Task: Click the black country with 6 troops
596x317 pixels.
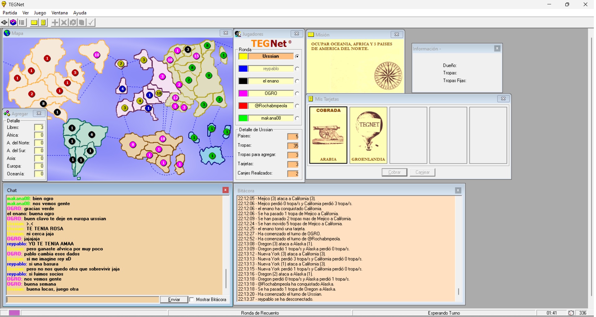Action: (92, 134)
